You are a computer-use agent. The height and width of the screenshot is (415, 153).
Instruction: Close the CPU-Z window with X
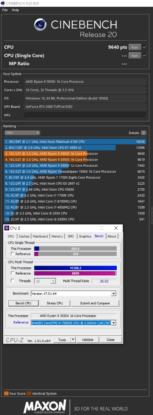click(116, 228)
